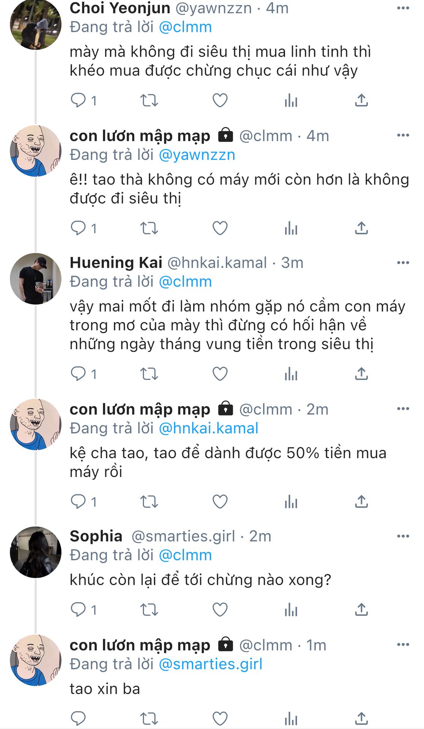
Task: Open more options on Sophia's tweet
Action: (403, 536)
